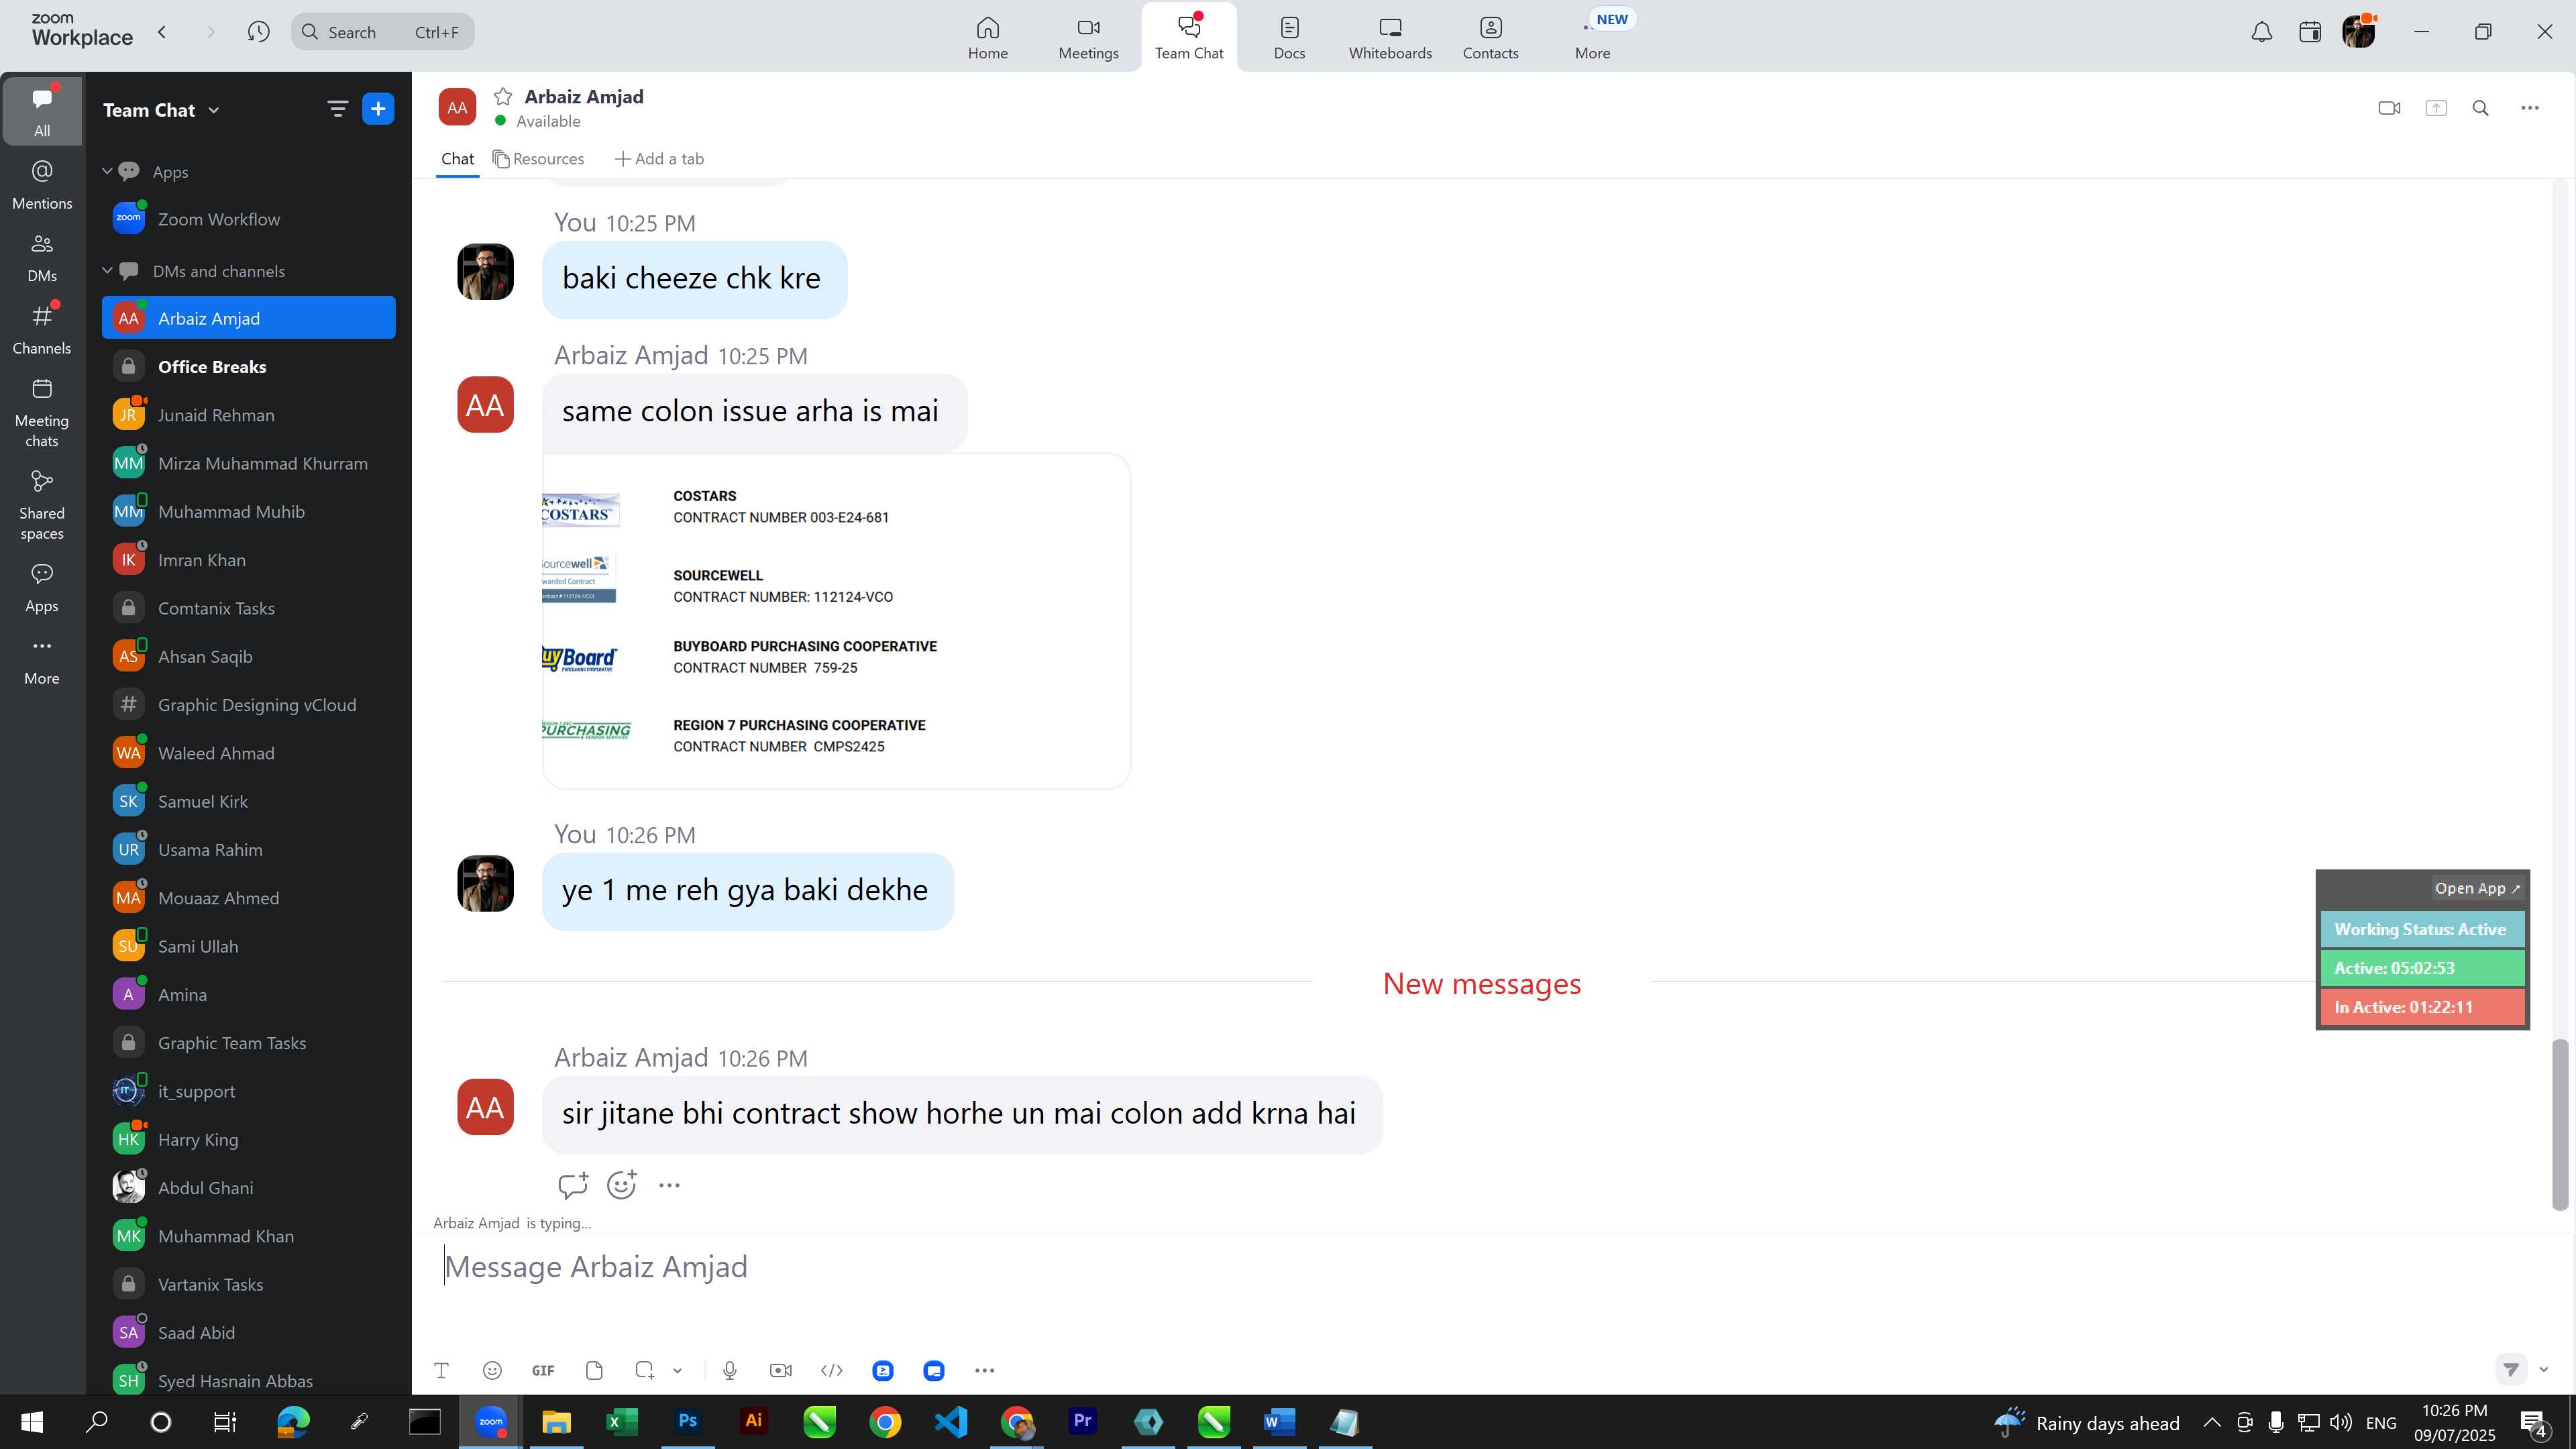Viewport: 2576px width, 1449px height.
Task: Open Channels in the left sidebar
Action: pyautogui.click(x=42, y=330)
